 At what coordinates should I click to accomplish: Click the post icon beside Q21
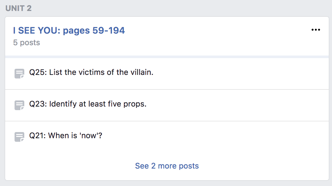pyautogui.click(x=19, y=137)
